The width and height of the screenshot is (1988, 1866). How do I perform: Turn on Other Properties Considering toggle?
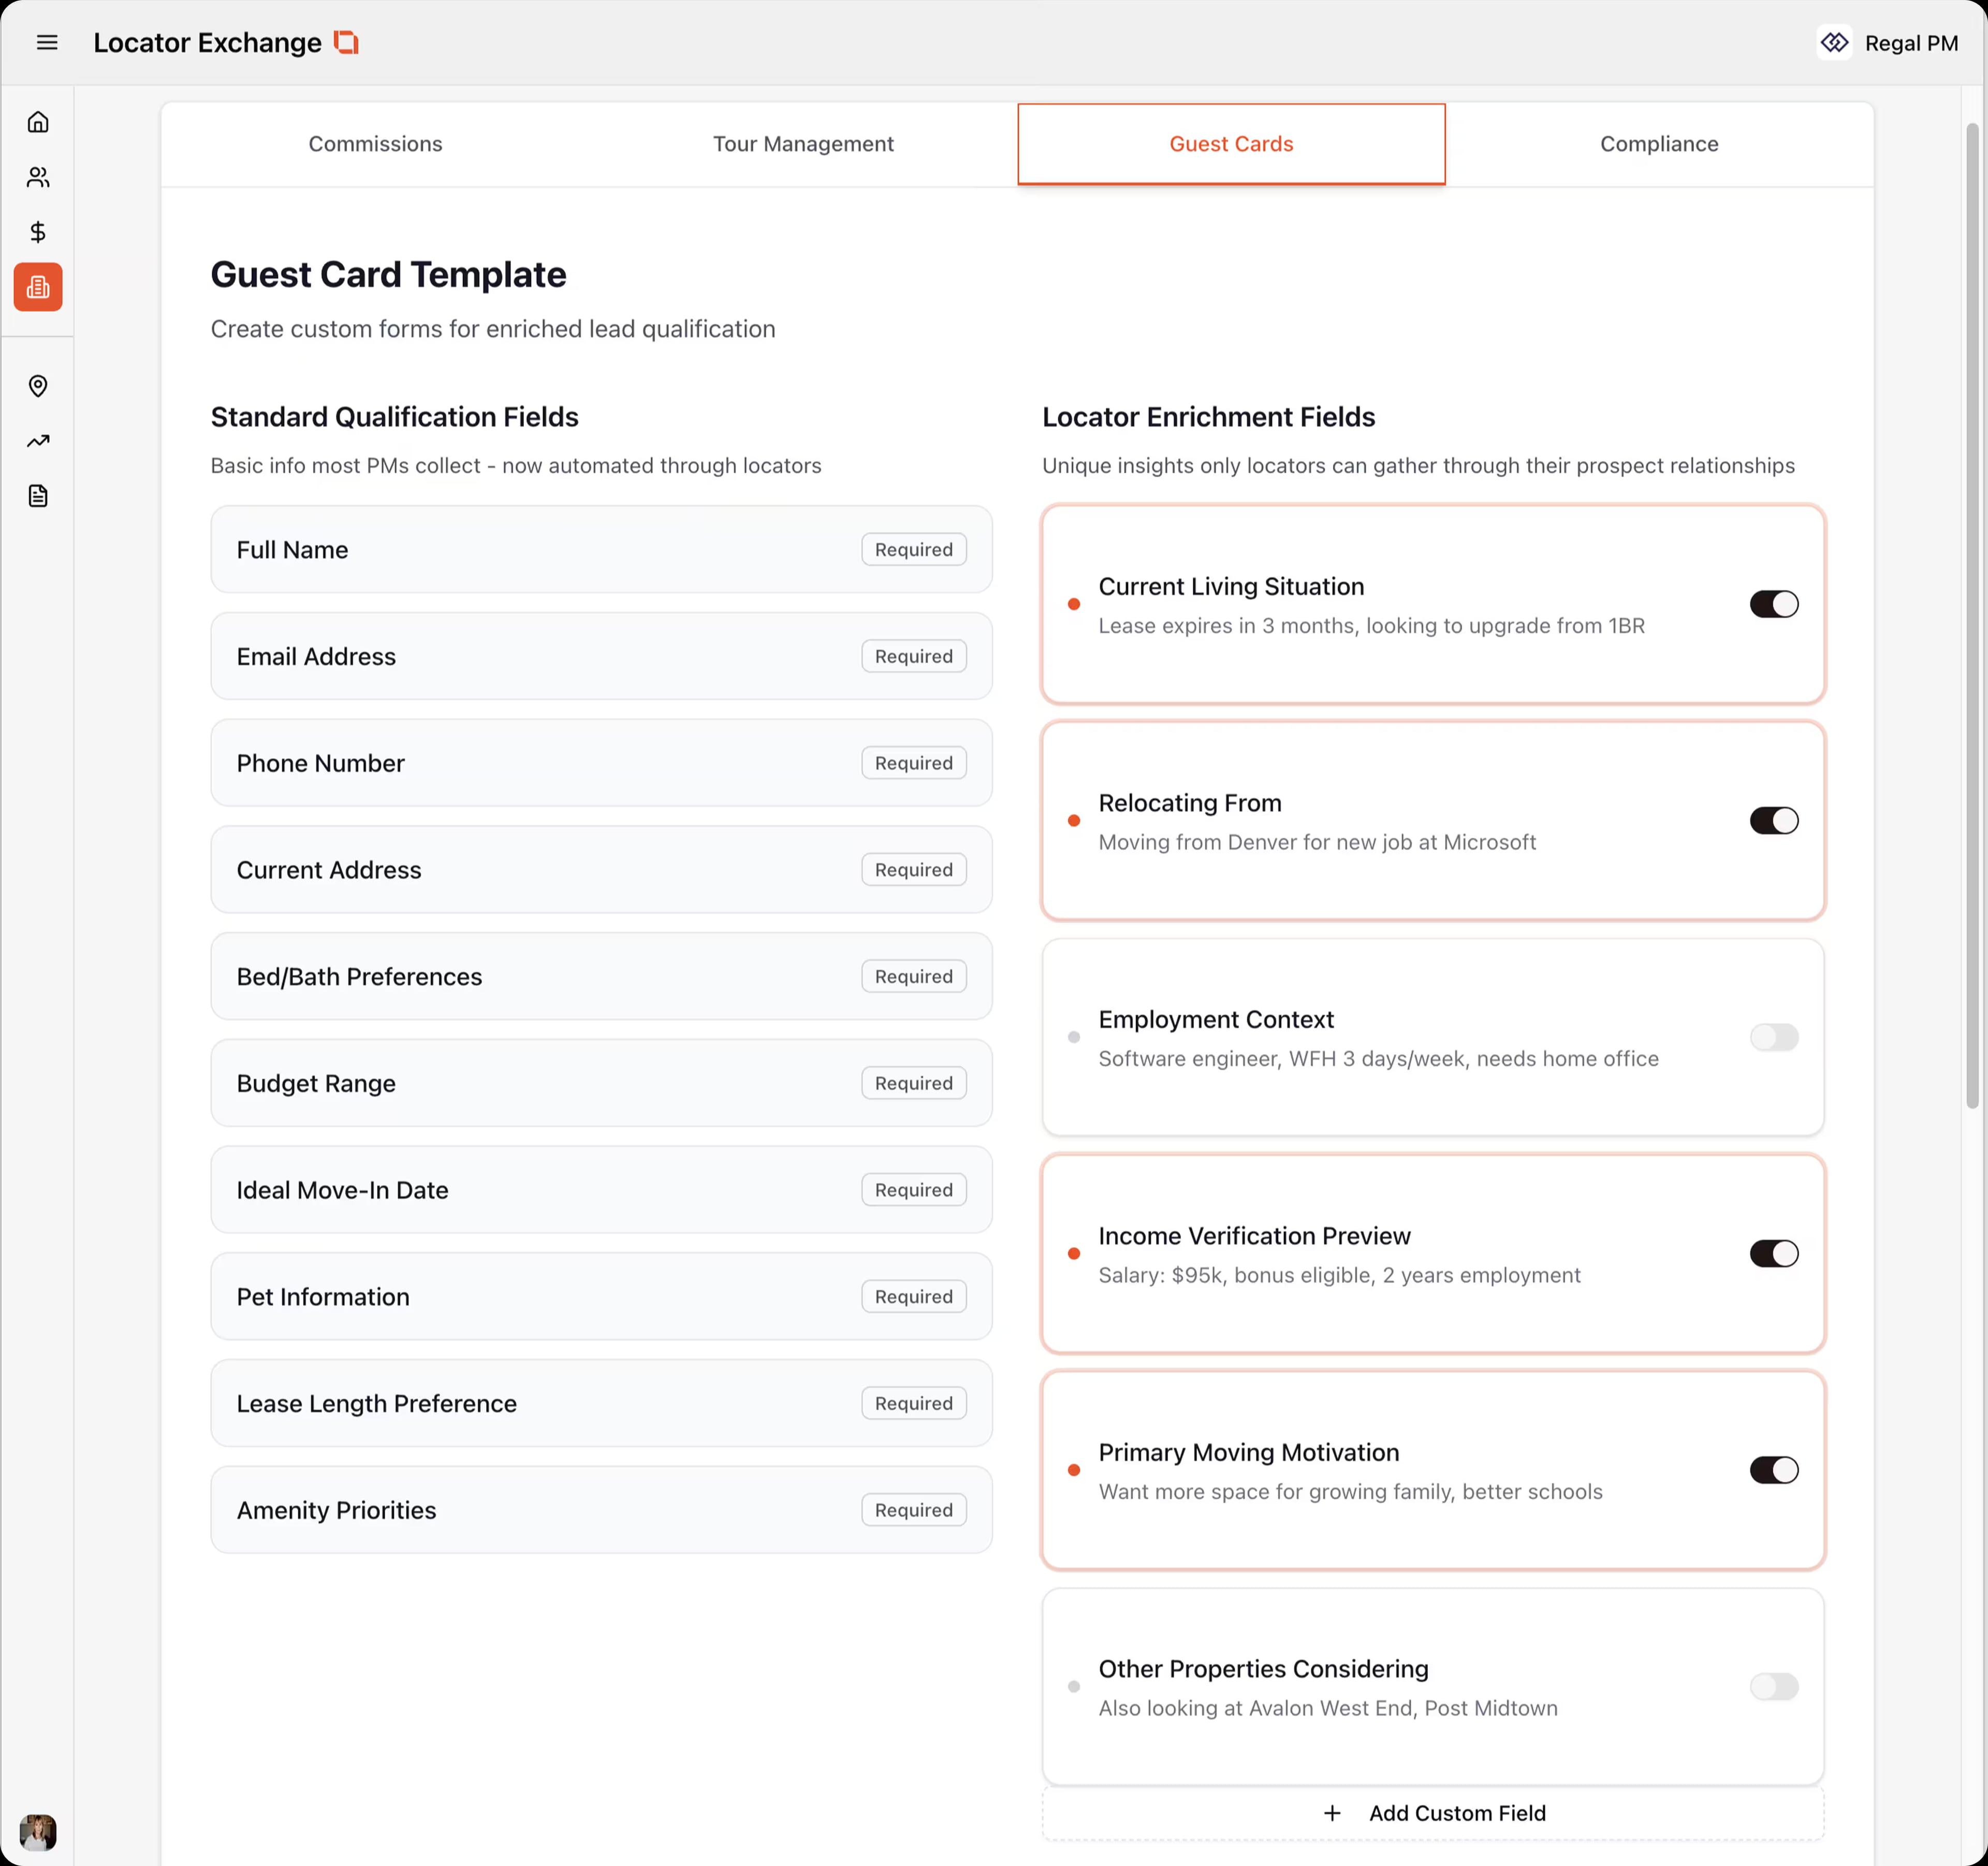(x=1773, y=1687)
